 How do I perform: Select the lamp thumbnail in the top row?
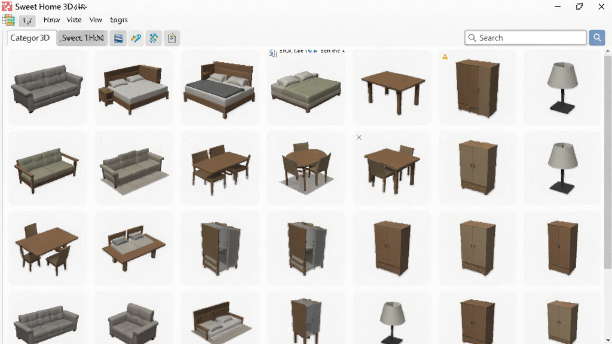(x=562, y=87)
